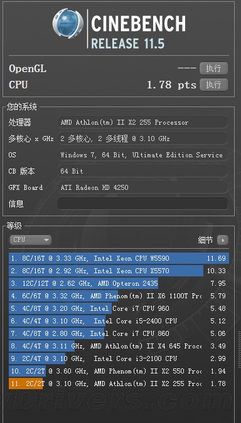Select ranking row 1 Intel Xeon W5590
Viewport: 241px width, 423px height.
(119, 258)
